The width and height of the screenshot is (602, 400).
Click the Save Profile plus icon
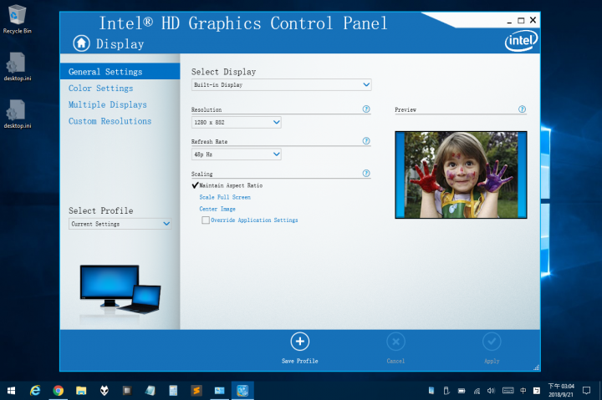click(300, 342)
